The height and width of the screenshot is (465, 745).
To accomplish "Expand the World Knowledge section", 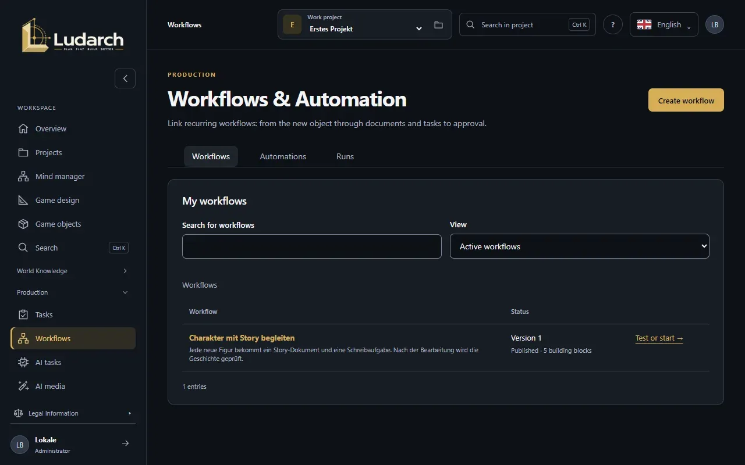I will coord(73,271).
